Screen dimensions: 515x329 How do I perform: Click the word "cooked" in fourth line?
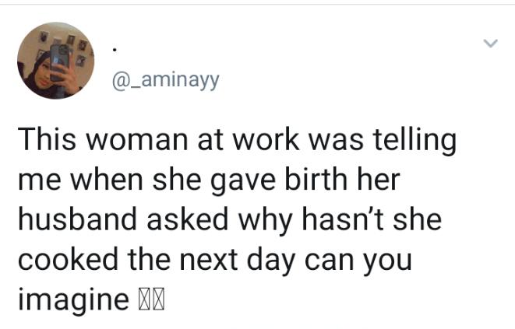[x=68, y=260]
